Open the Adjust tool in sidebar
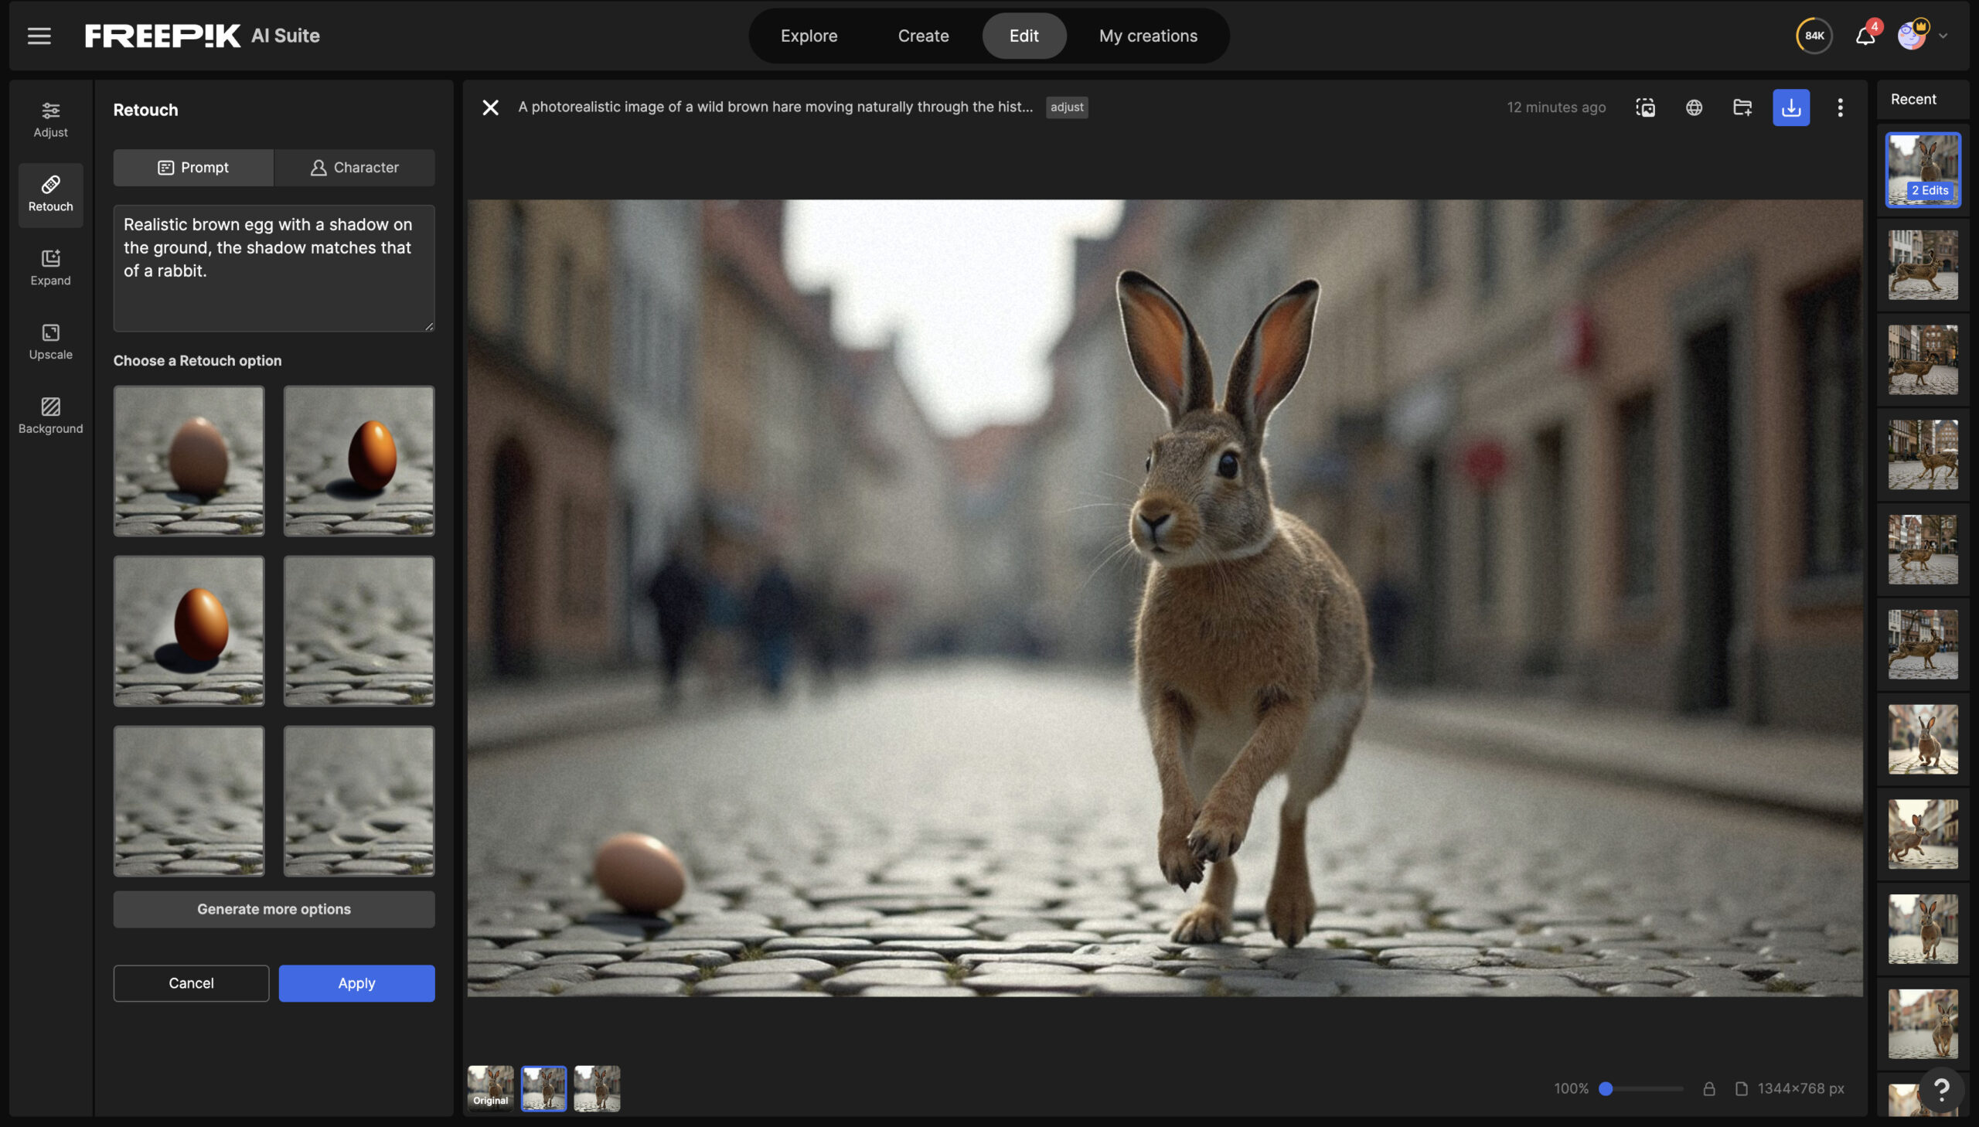This screenshot has width=1979, height=1127. tap(50, 119)
